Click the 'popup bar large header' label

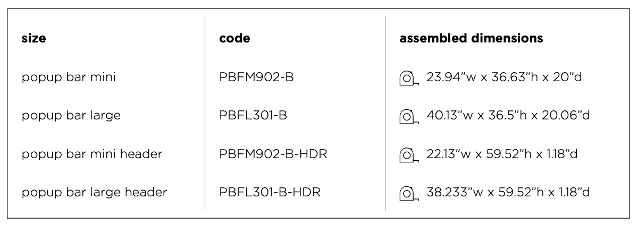pyautogui.click(x=94, y=192)
